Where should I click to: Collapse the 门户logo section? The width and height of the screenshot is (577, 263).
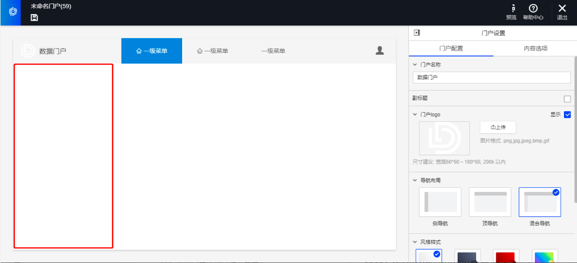point(414,115)
